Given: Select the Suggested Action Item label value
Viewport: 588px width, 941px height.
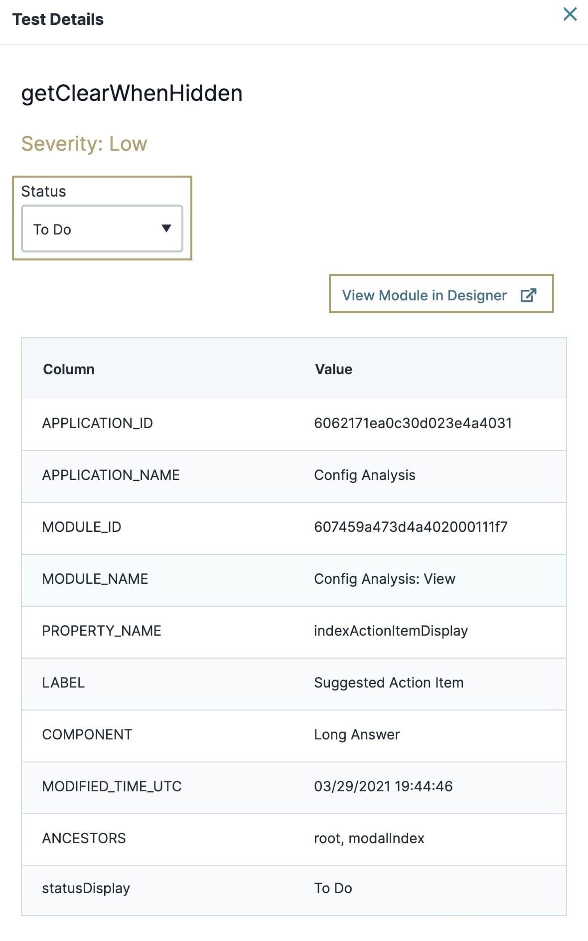Looking at the screenshot, I should tap(389, 683).
